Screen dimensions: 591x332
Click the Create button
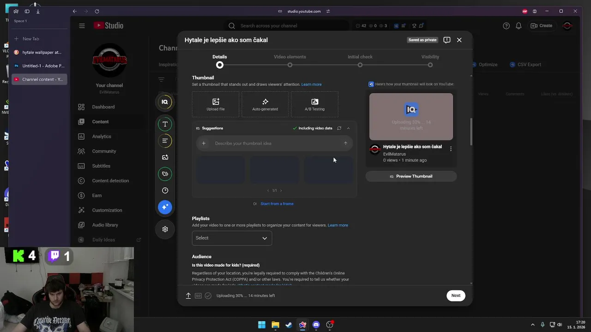pos(541,26)
